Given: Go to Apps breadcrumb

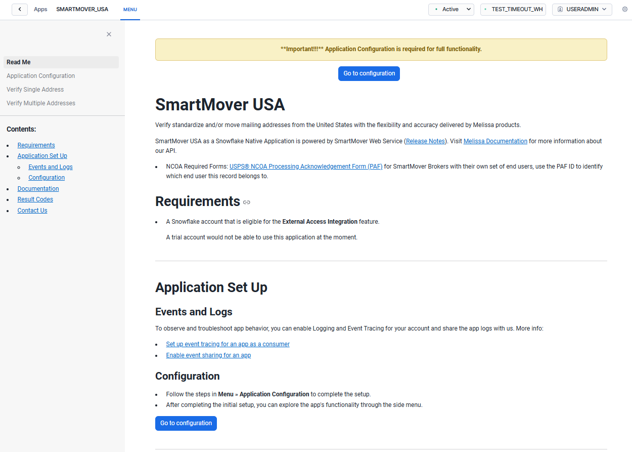Looking at the screenshot, I should pyautogui.click(x=40, y=10).
